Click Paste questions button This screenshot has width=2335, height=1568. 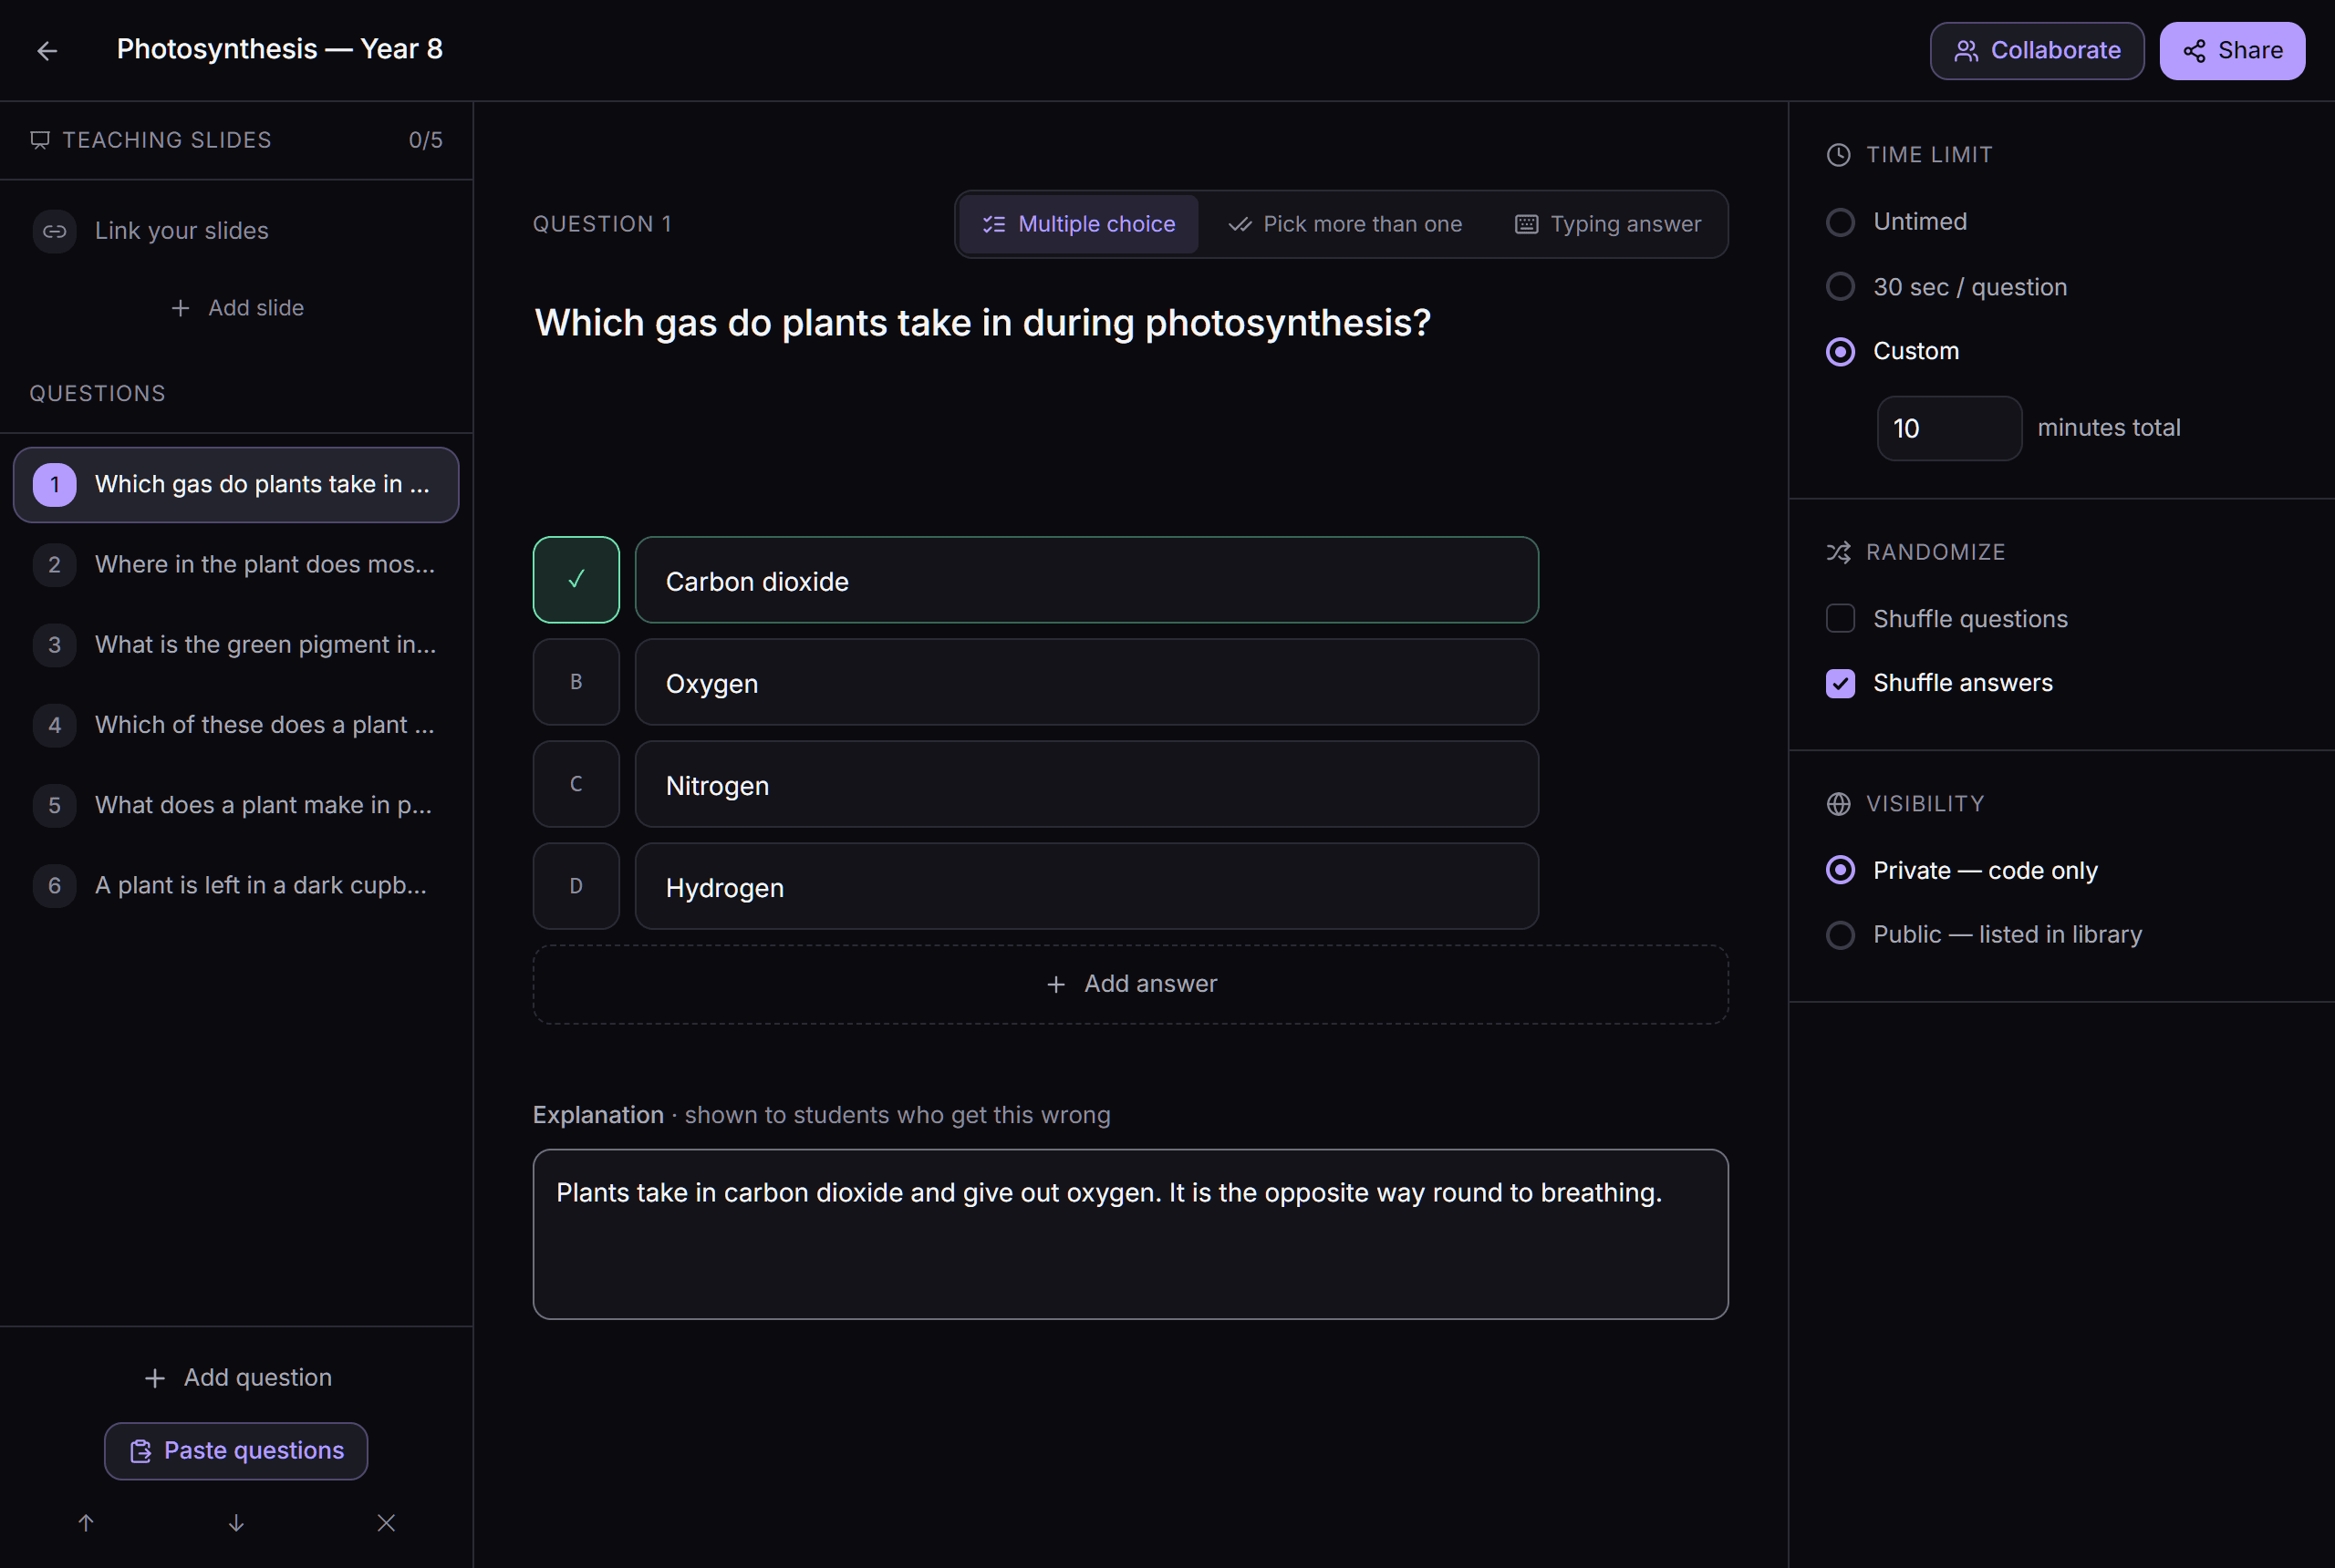[236, 1451]
